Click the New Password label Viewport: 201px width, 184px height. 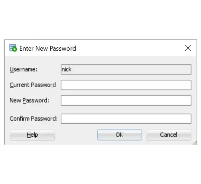29,101
